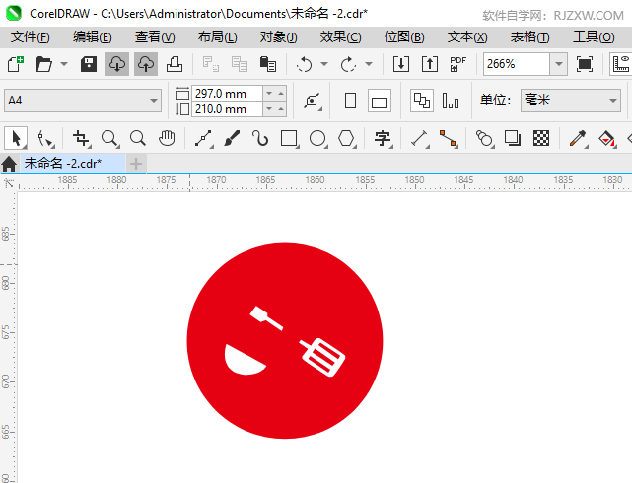Screen dimensions: 632x483
Task: Select the Text tool 字
Action: 383,139
